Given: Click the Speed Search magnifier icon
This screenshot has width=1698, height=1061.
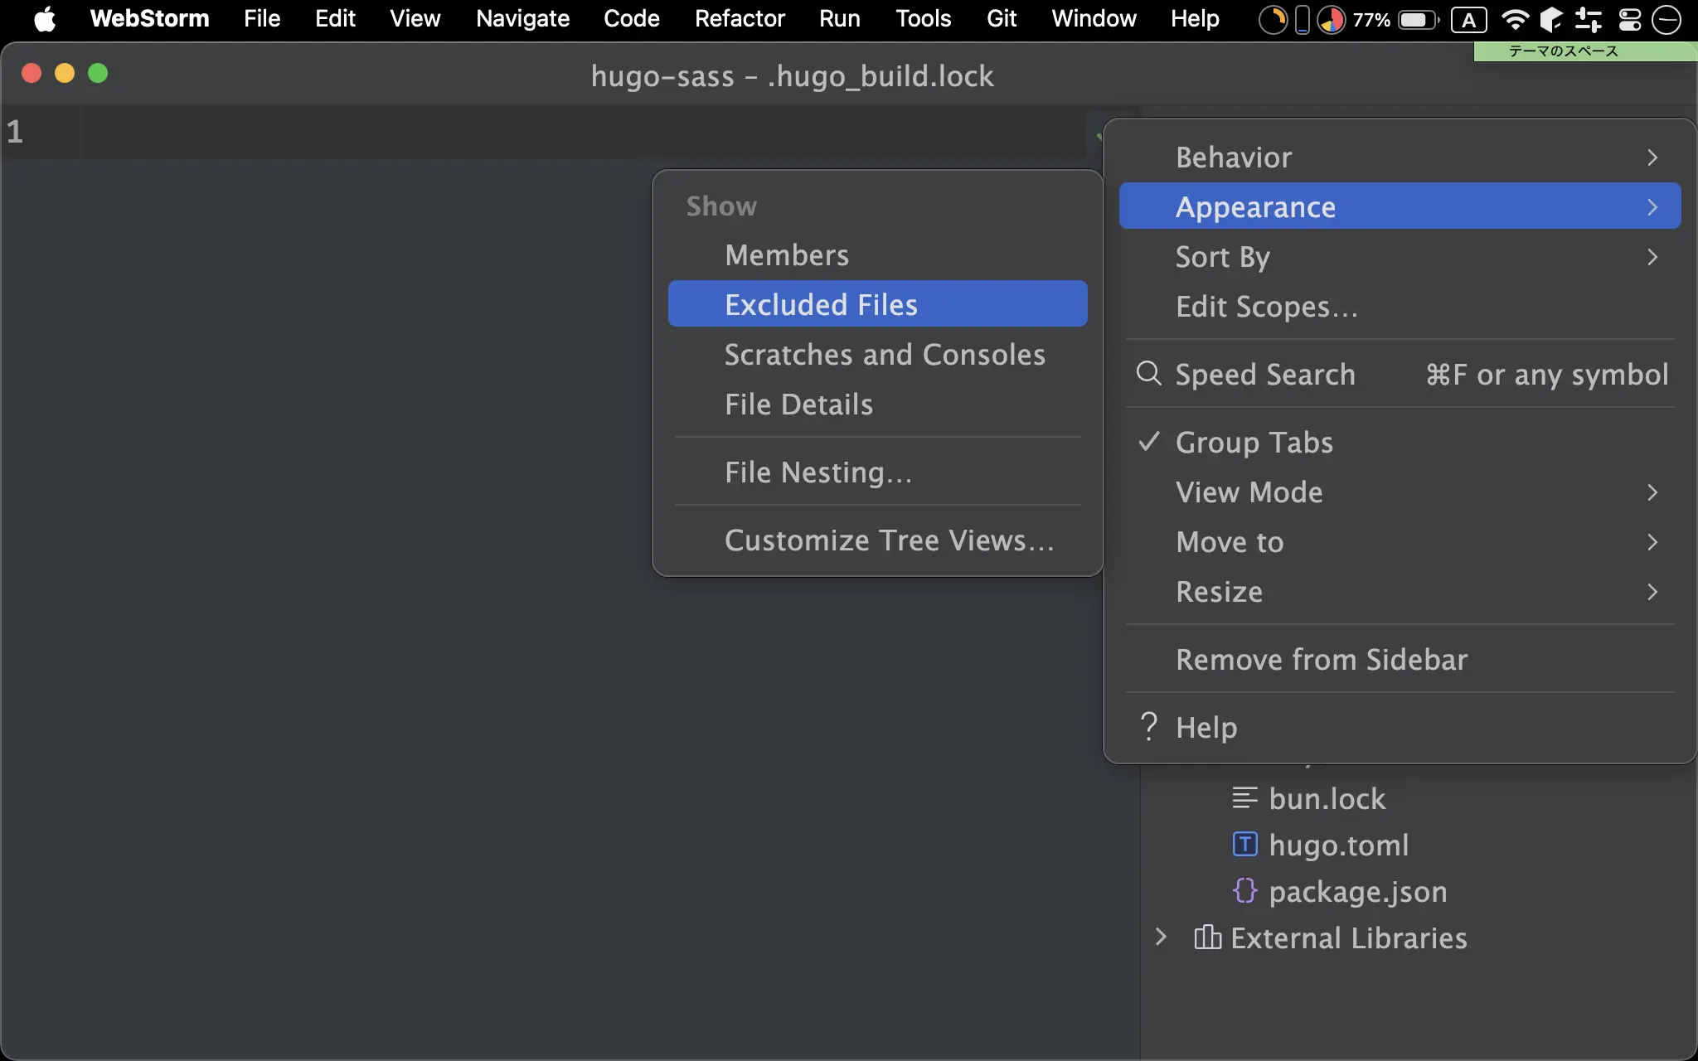Looking at the screenshot, I should [x=1148, y=374].
